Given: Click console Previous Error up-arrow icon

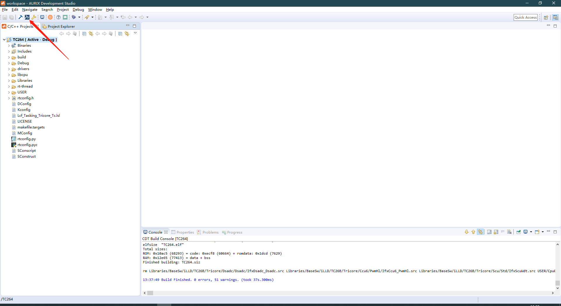Looking at the screenshot, I should [473, 232].
